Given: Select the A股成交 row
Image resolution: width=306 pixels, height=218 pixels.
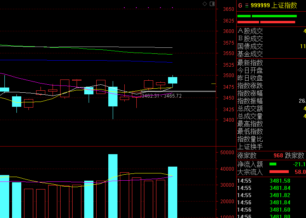Looking at the screenshot, I should point(250,31).
